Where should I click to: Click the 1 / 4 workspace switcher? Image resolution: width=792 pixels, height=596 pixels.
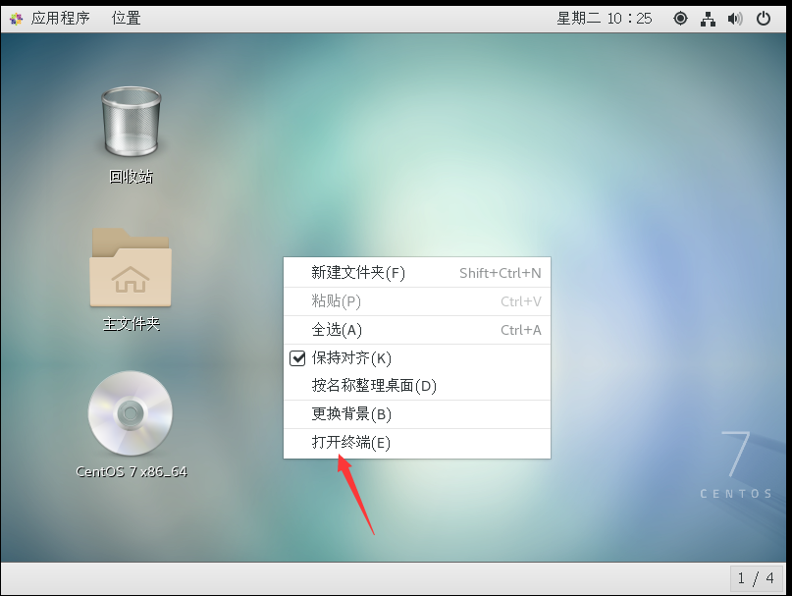point(756,578)
